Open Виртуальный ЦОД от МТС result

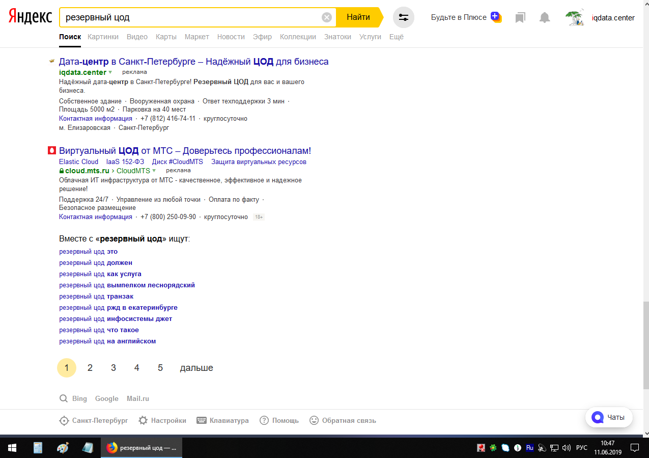185,151
